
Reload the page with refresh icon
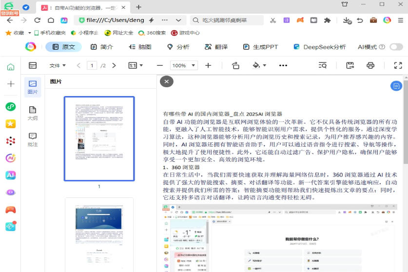[x=38, y=20]
